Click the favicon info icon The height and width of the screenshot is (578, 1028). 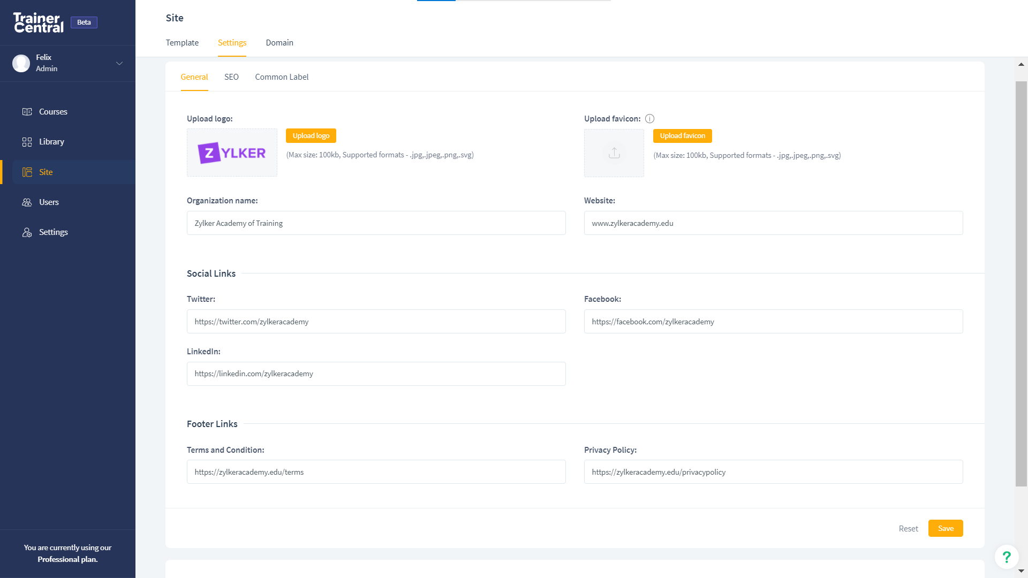[649, 119]
